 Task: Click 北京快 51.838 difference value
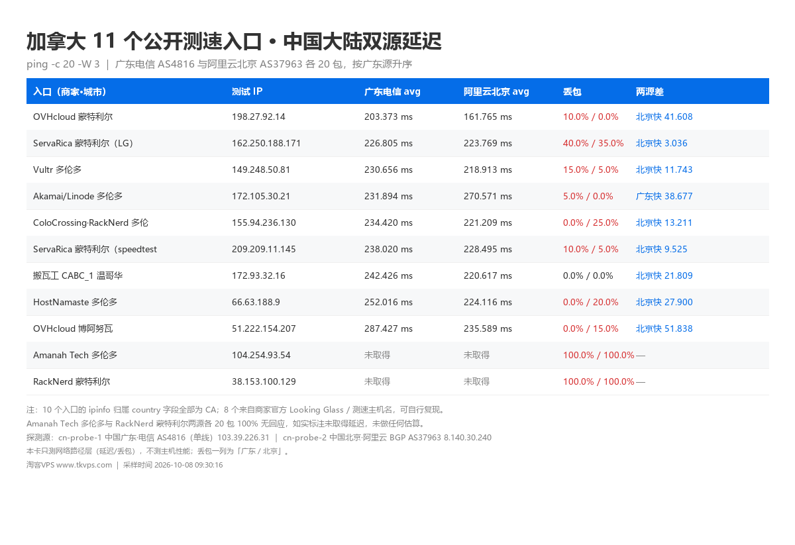[664, 328]
